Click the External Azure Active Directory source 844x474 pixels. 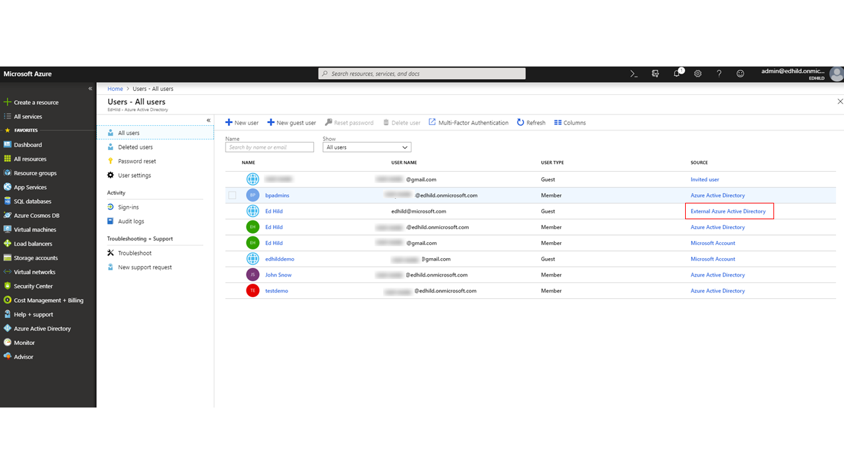tap(728, 211)
